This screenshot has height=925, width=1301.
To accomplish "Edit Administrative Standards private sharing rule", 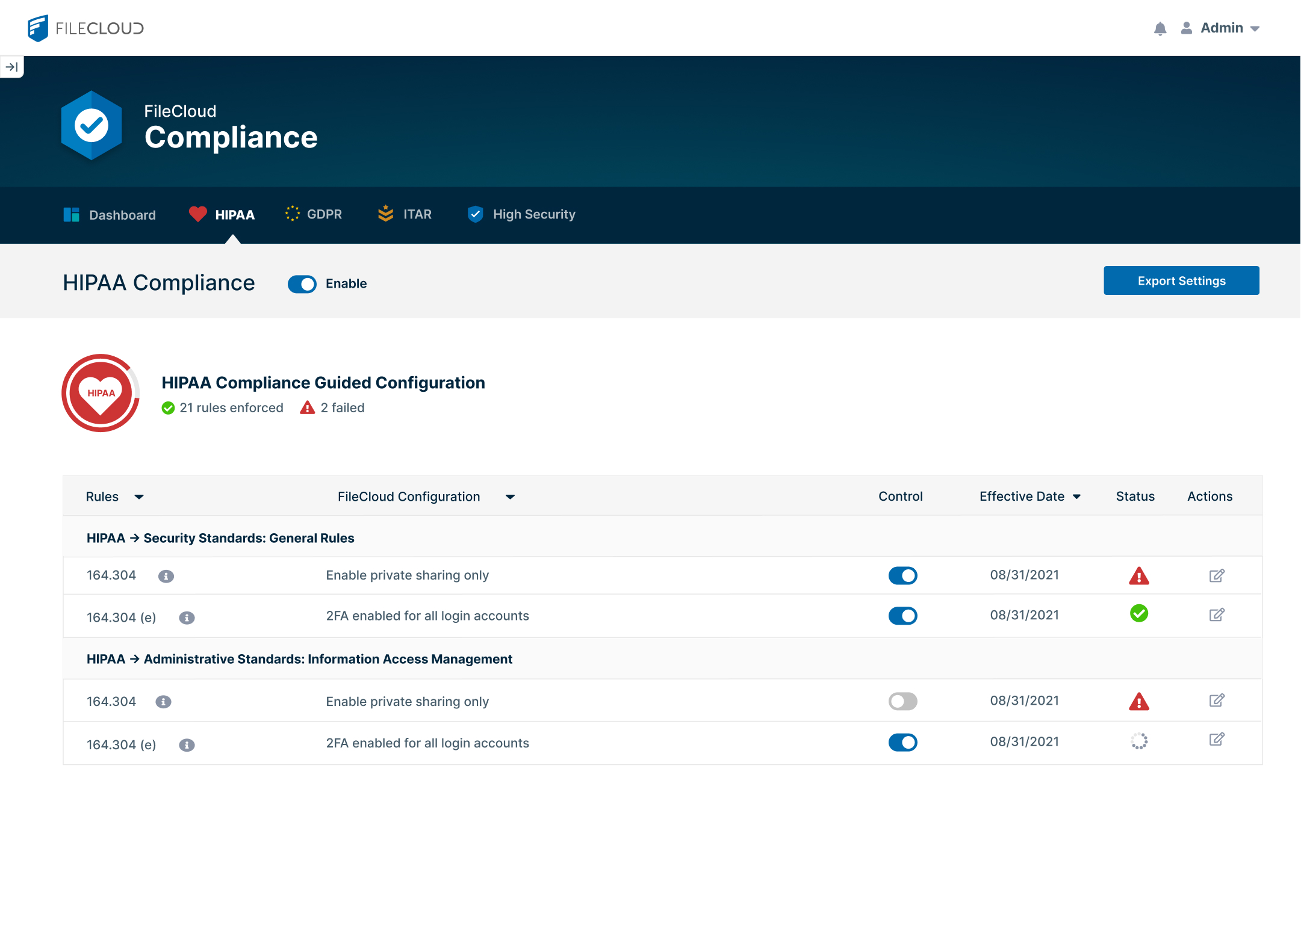I will (1217, 700).
